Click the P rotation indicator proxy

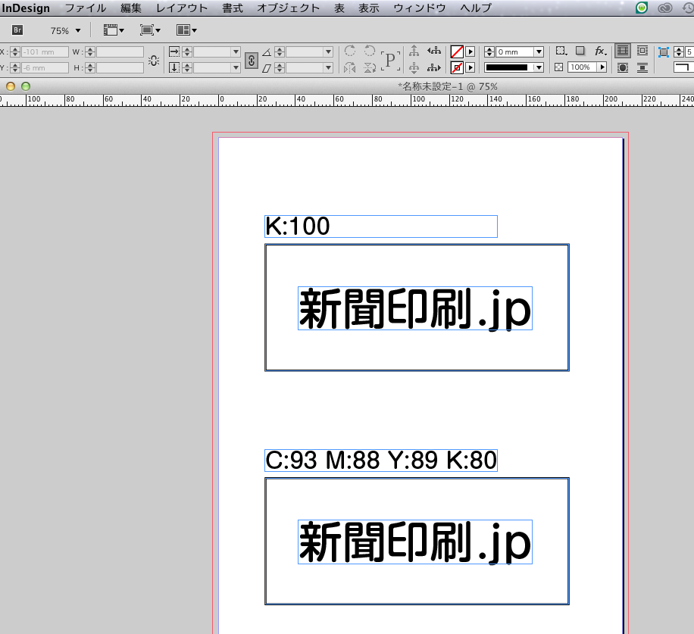pos(390,60)
